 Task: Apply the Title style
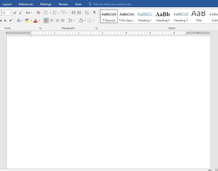(x=199, y=16)
